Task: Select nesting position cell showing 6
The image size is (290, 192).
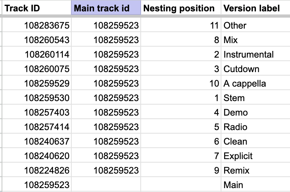Action: (x=181, y=141)
